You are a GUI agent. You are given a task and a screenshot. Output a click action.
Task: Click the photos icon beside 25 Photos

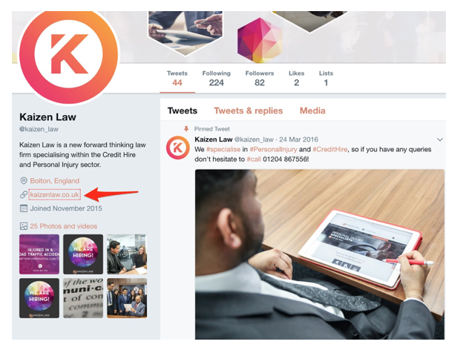24,226
